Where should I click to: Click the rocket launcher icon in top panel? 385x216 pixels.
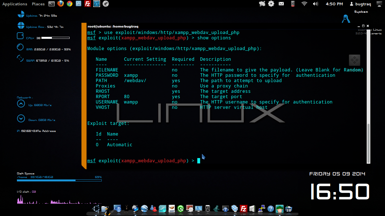pyautogui.click(x=106, y=4)
